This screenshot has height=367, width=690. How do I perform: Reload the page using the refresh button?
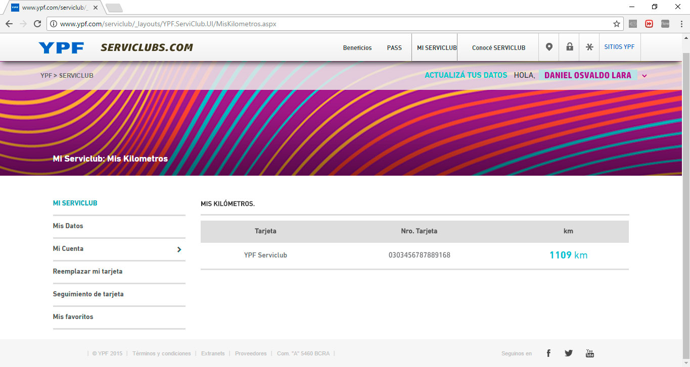(x=37, y=24)
